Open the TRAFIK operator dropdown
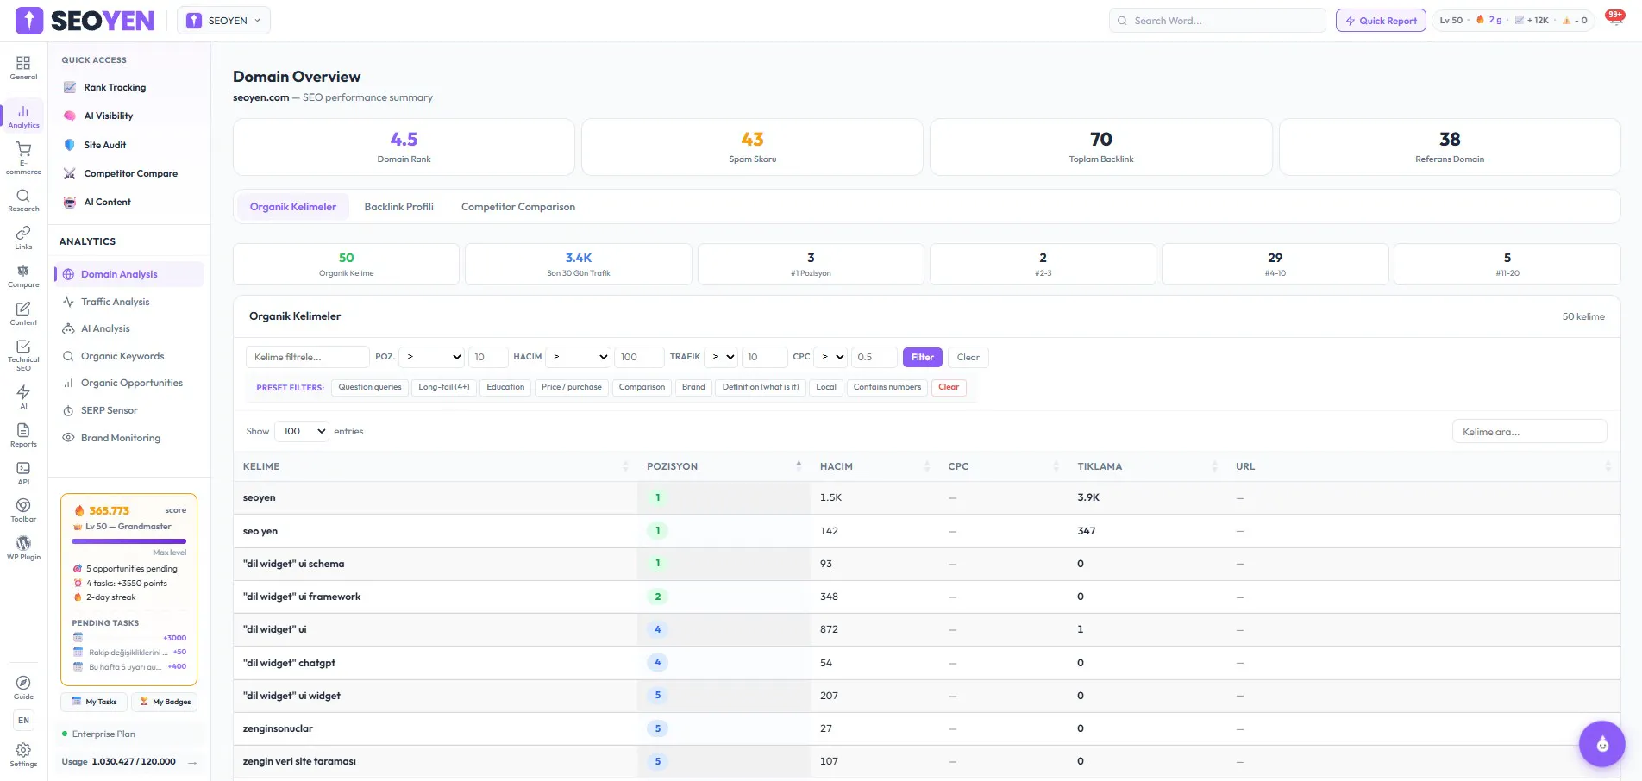1642x781 pixels. tap(721, 357)
